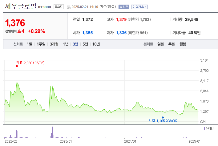
Task: Click the 2025.02.21 14:10 timestamp
Action: coord(85,7)
